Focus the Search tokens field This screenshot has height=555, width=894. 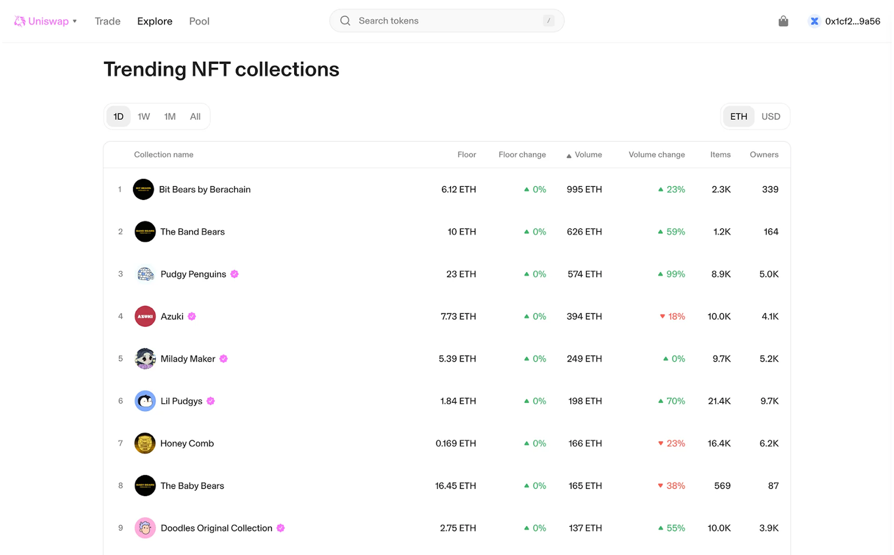coord(447,21)
